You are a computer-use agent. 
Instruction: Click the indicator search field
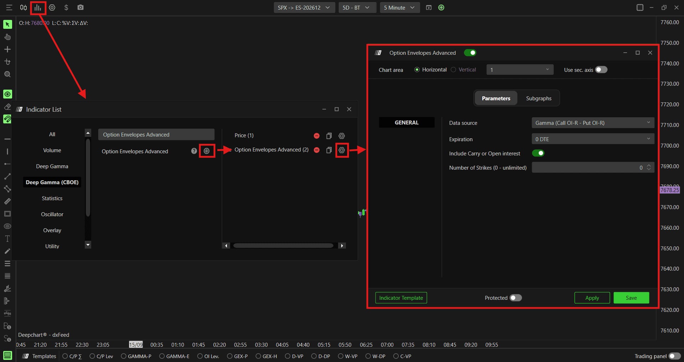(x=156, y=134)
